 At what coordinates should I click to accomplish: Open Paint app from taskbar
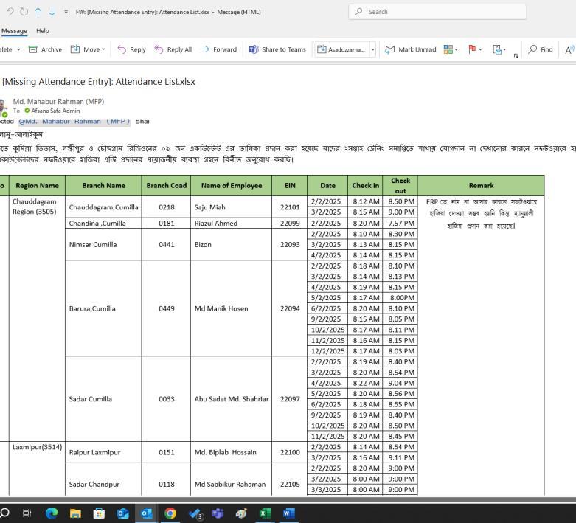241,513
